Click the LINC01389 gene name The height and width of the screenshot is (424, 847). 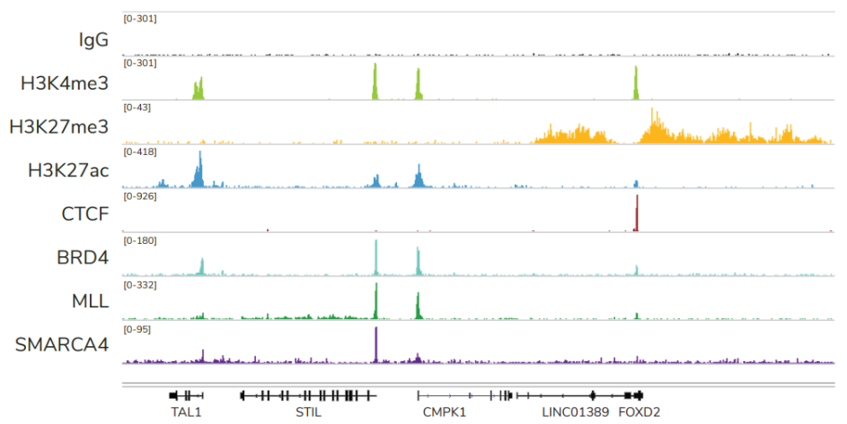click(x=575, y=412)
